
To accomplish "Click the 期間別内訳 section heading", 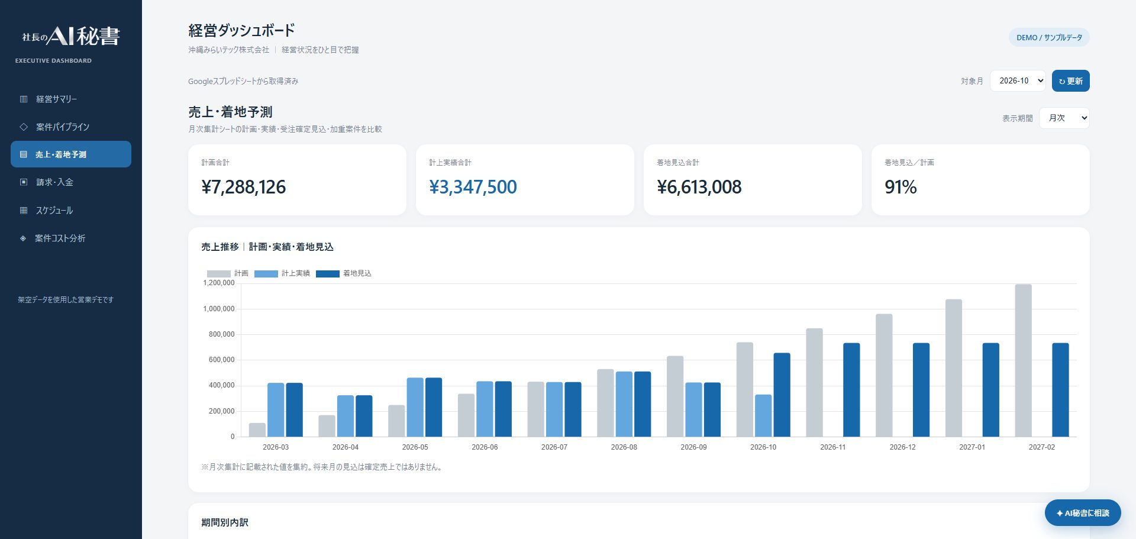I will pos(225,522).
